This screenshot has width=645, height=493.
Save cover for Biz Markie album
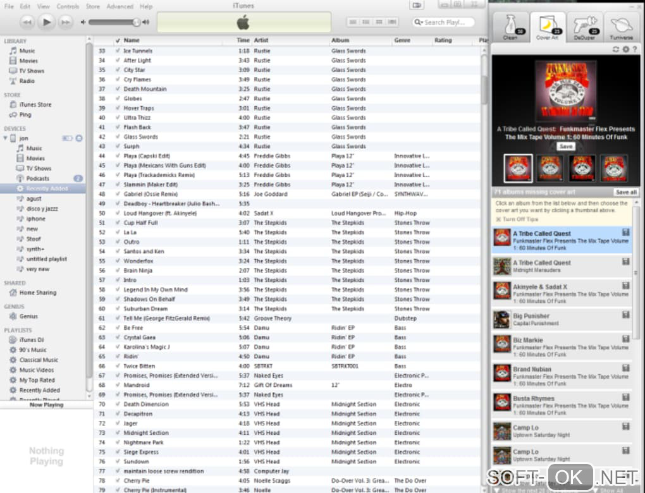pos(625,339)
